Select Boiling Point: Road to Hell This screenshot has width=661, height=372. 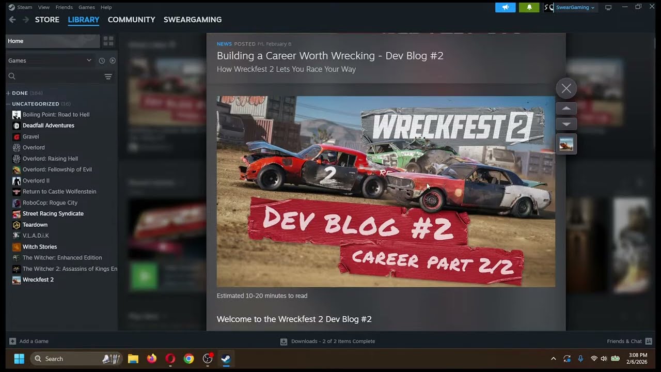point(56,115)
